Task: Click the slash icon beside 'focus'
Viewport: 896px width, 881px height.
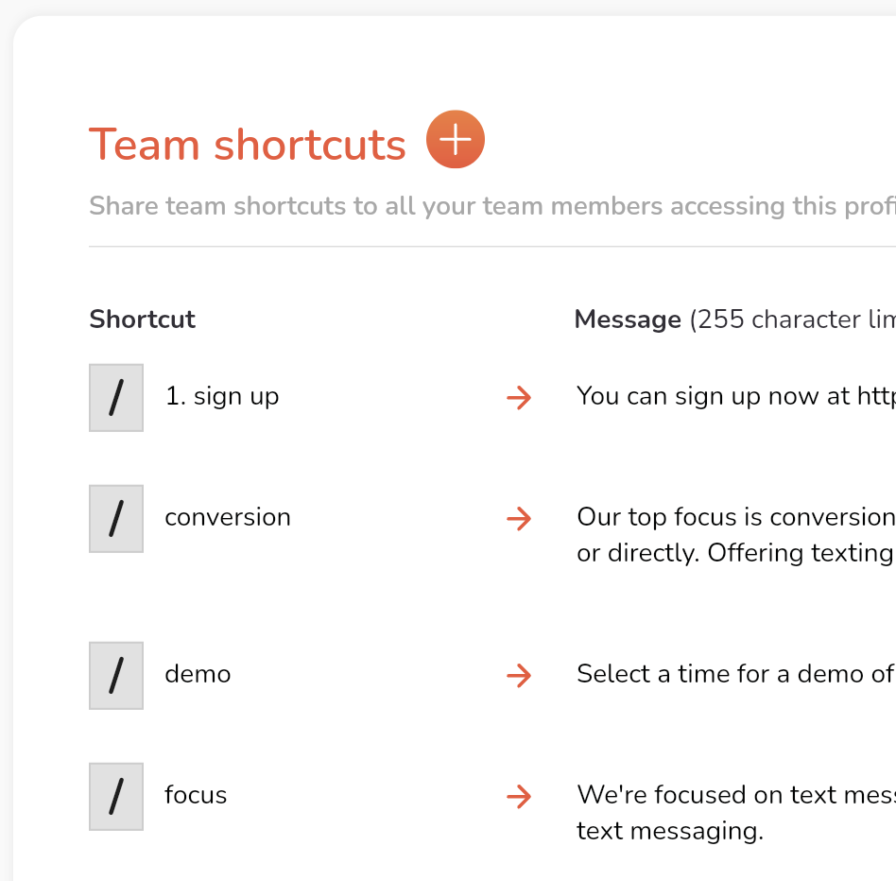Action: tap(116, 797)
